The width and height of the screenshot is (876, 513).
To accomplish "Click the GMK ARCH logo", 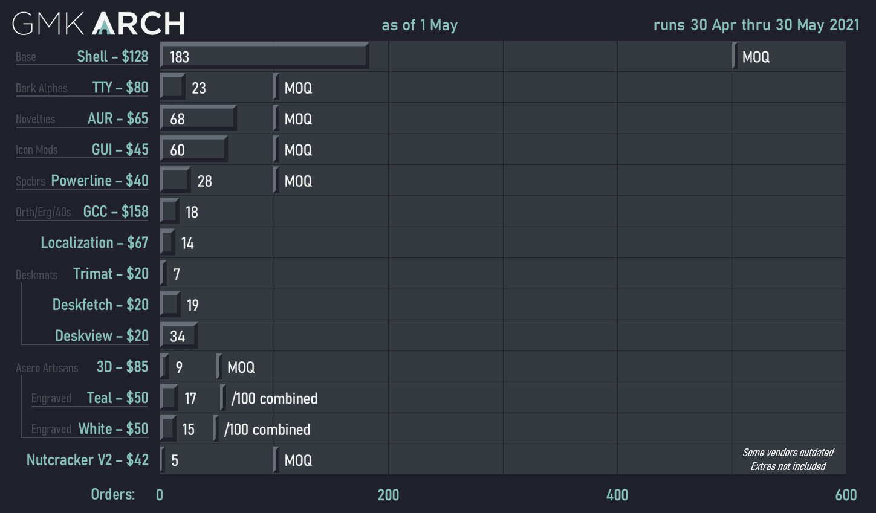I will coord(99,24).
